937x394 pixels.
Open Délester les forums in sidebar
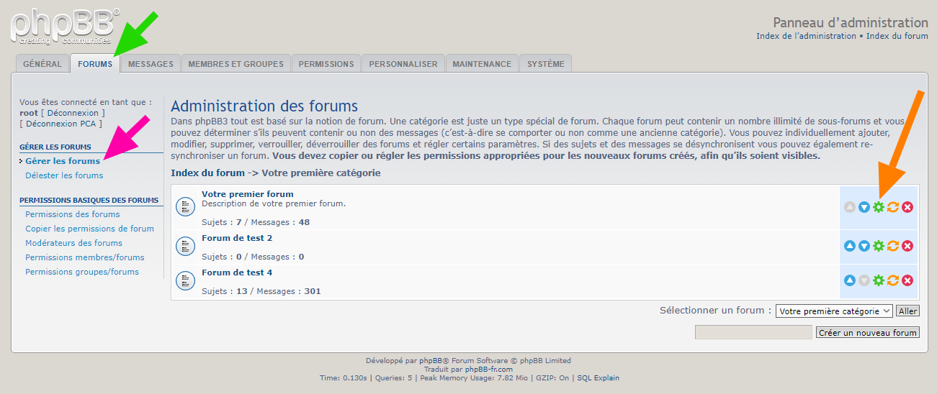click(x=64, y=175)
